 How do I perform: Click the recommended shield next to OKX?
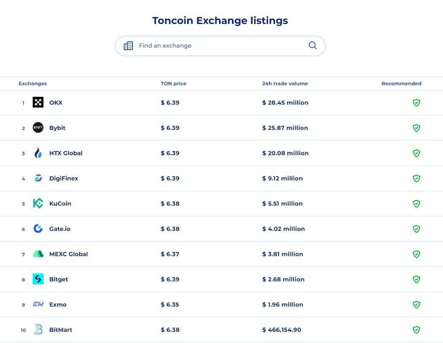click(x=416, y=103)
